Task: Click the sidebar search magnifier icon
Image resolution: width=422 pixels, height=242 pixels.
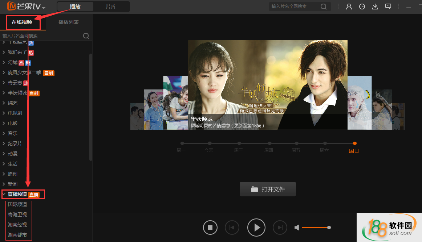Action: (x=86, y=36)
